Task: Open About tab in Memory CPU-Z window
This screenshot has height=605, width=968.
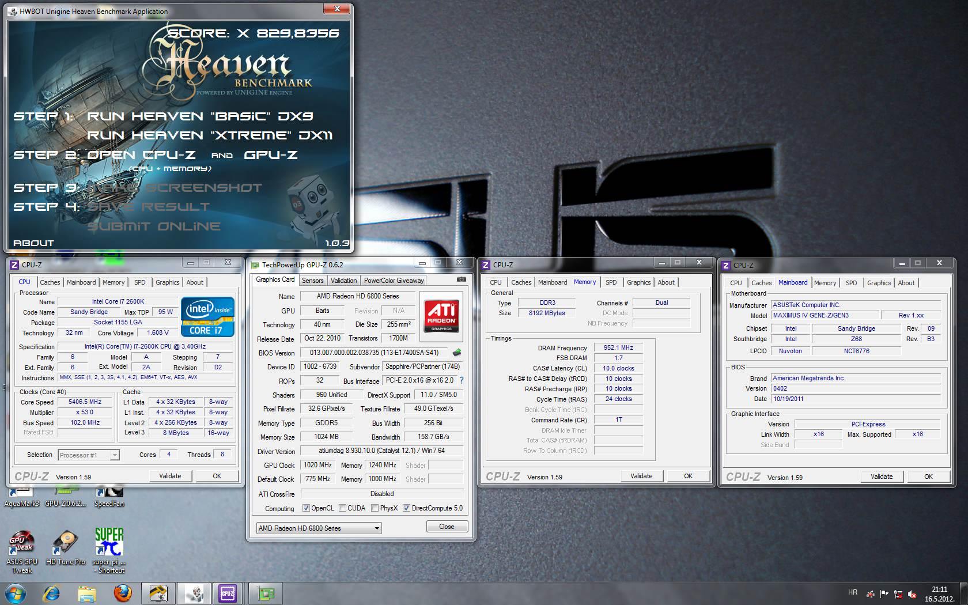Action: click(665, 282)
